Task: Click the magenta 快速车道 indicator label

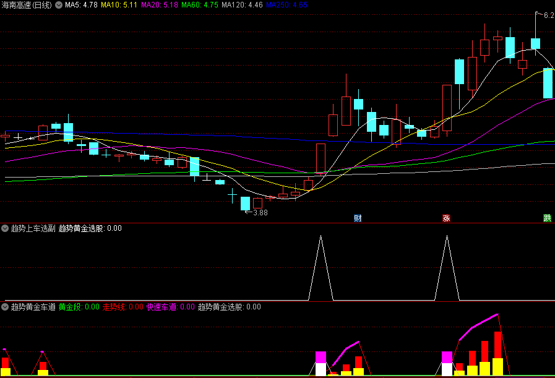Action: point(170,307)
